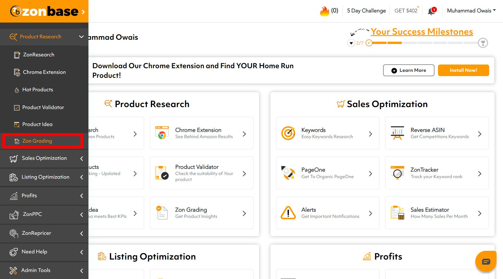The image size is (503, 279).
Task: Click the Keywords target icon
Action: (x=288, y=133)
